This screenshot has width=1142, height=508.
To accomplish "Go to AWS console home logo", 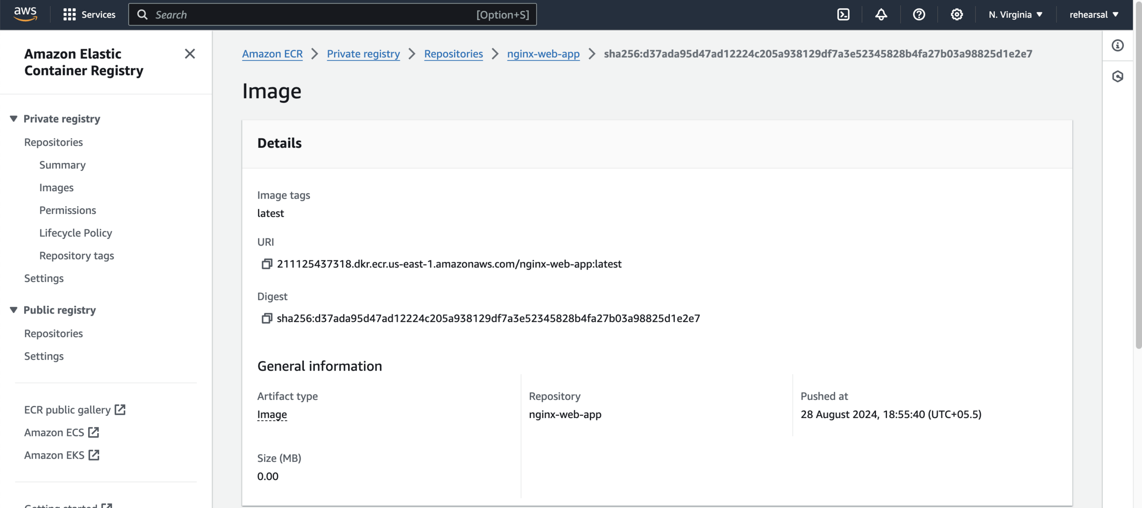I will click(x=25, y=14).
